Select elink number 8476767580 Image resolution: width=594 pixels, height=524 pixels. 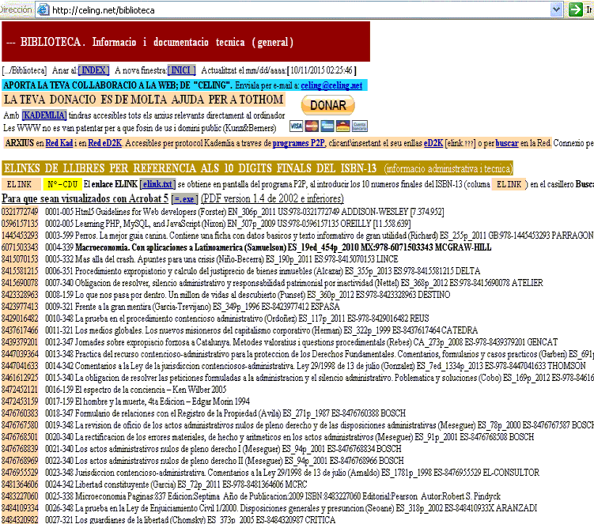pyautogui.click(x=20, y=425)
